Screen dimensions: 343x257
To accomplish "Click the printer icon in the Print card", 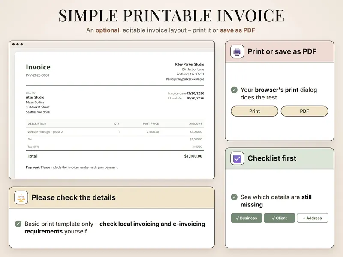I will 237,51.
